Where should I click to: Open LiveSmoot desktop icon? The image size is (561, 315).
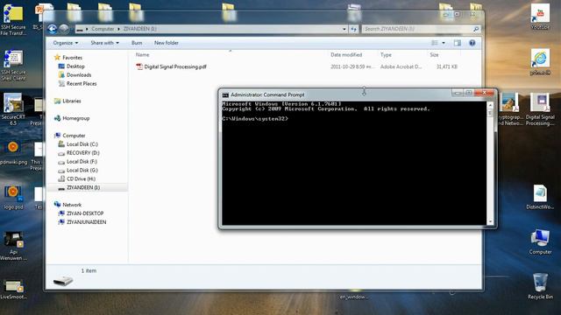tap(13, 289)
